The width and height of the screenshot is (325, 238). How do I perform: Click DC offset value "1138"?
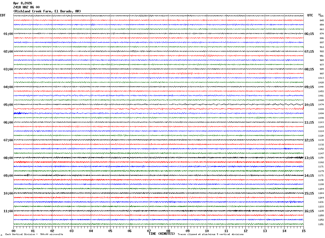point(321,140)
